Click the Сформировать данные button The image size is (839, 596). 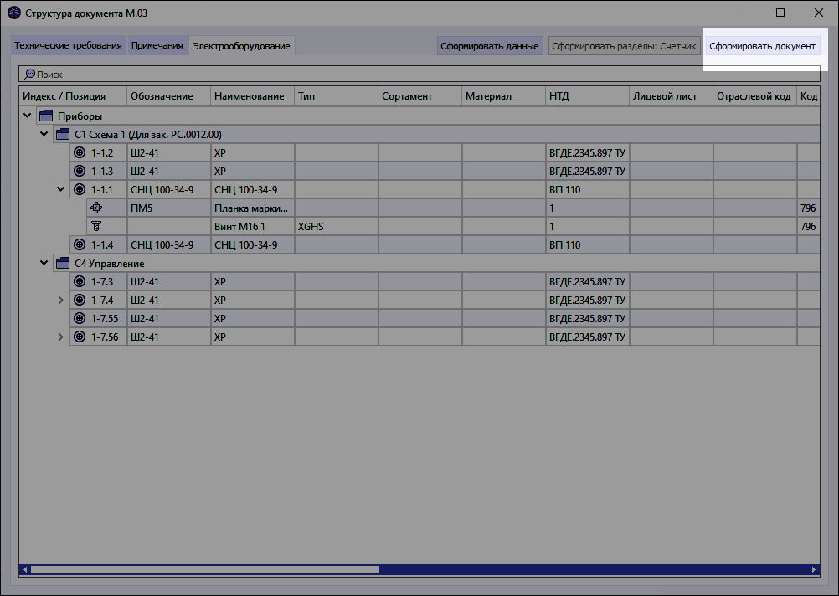click(488, 46)
